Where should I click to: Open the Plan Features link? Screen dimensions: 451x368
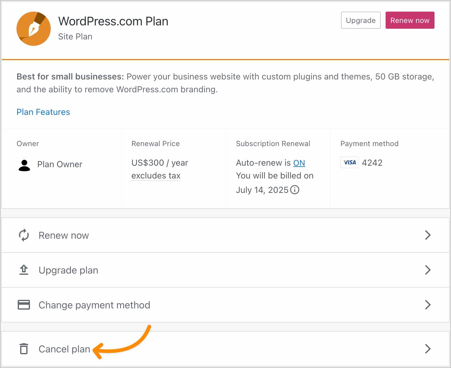click(x=43, y=112)
